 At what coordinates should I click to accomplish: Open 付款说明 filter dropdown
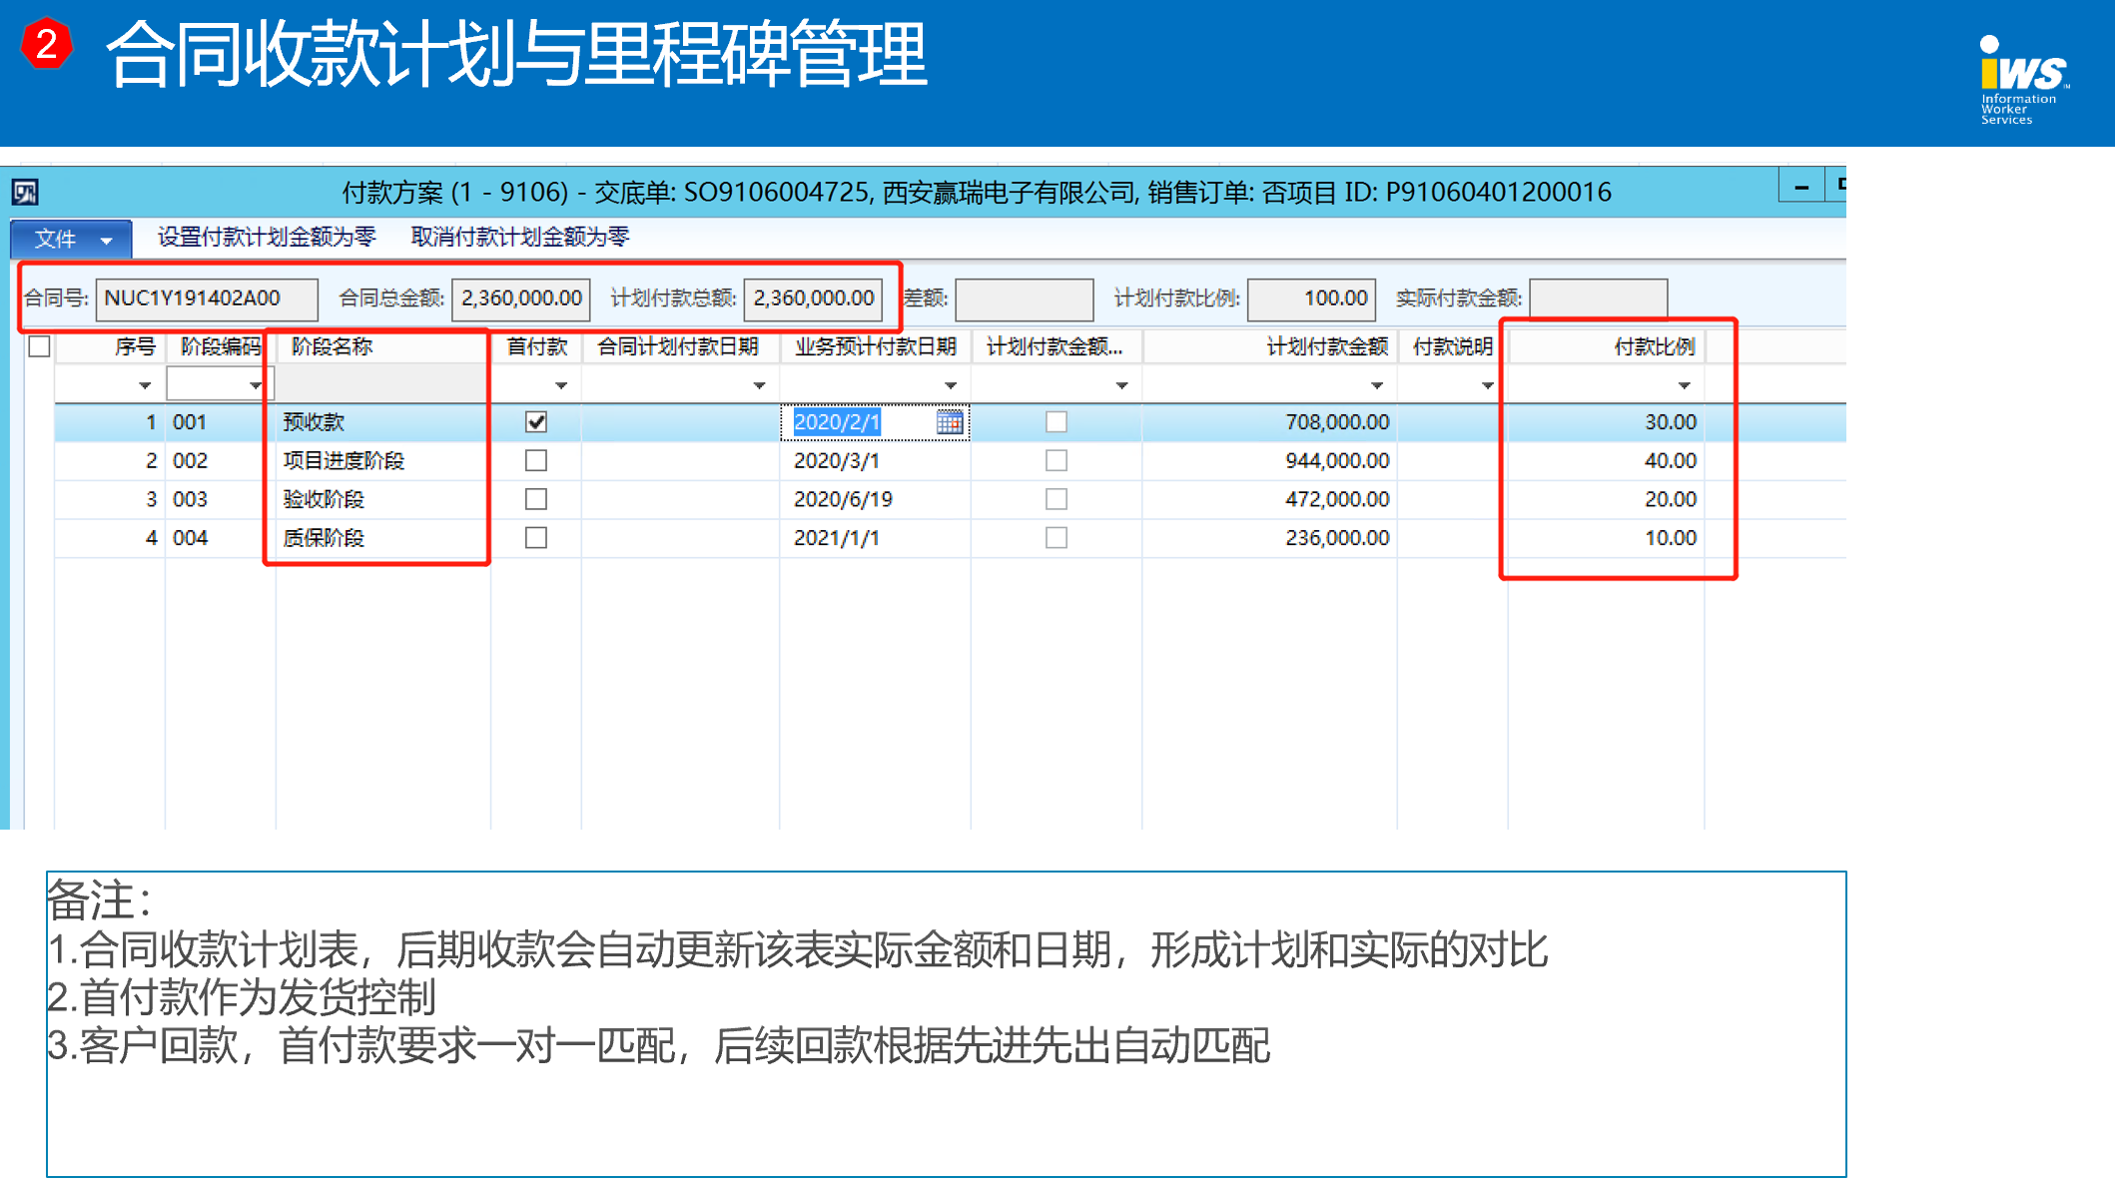(x=1487, y=385)
